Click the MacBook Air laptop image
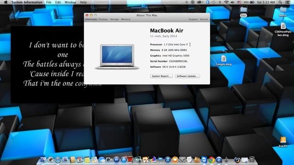 click(117, 57)
